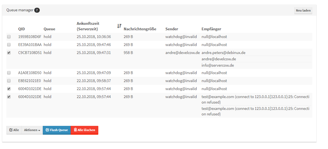Sort by the Sender column header

[172, 29]
